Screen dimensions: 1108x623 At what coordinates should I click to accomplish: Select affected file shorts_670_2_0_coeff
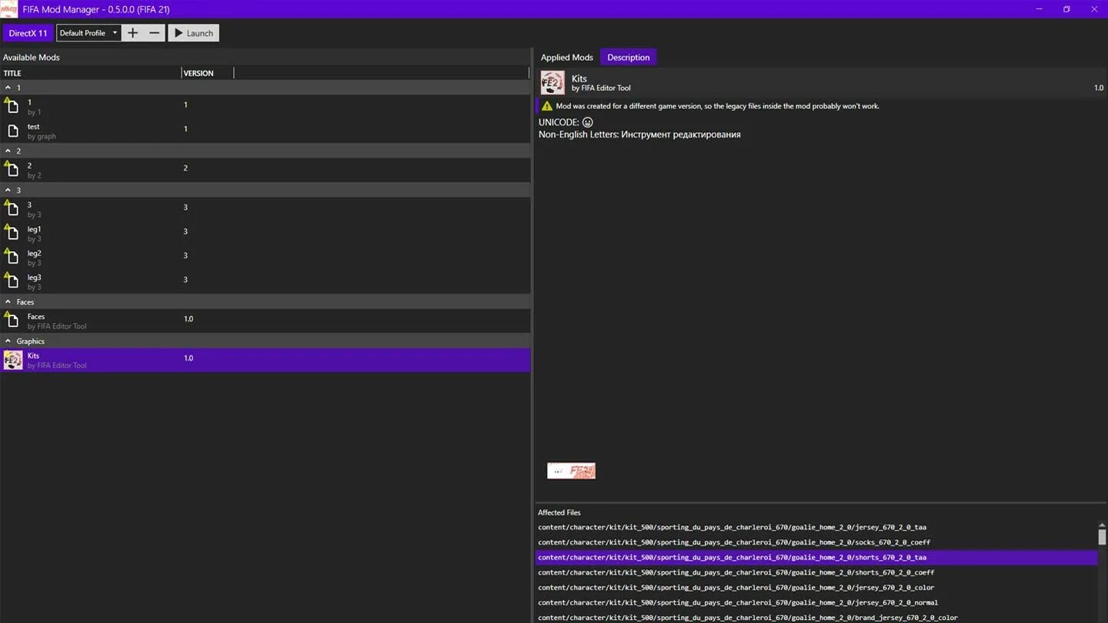pyautogui.click(x=736, y=572)
